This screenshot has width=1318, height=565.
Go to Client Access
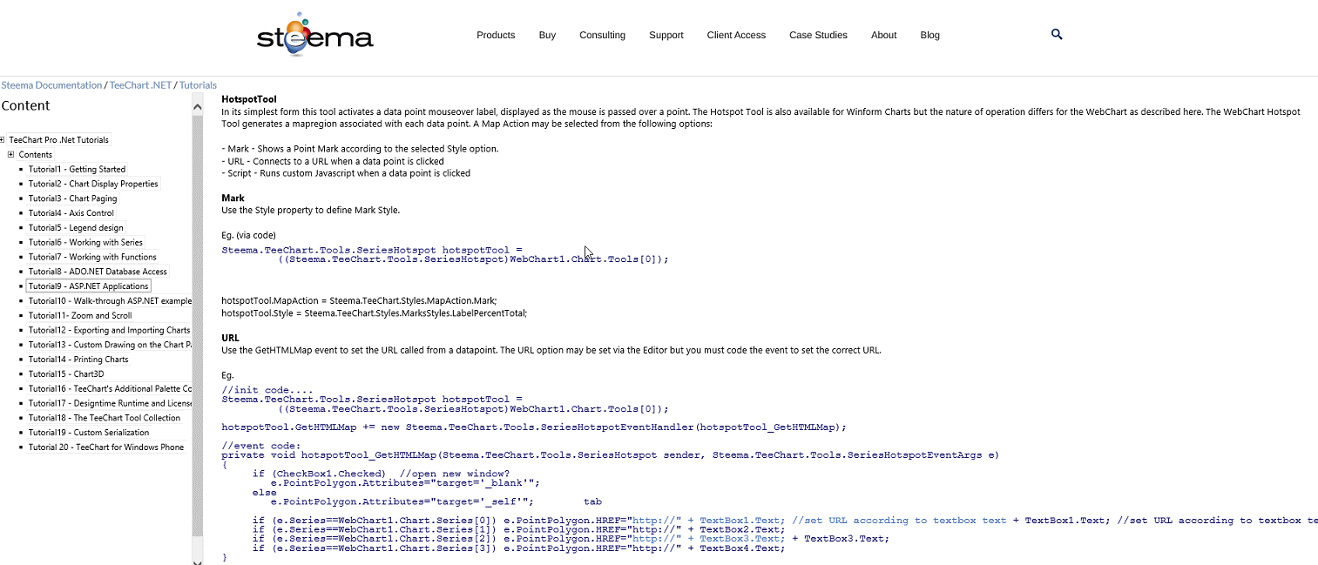point(736,35)
